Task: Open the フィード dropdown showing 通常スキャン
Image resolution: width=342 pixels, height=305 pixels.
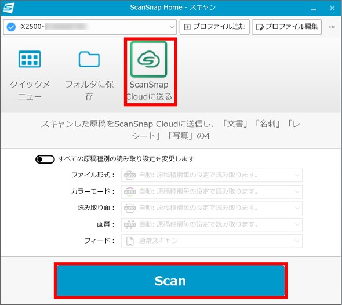Action: coord(212,241)
